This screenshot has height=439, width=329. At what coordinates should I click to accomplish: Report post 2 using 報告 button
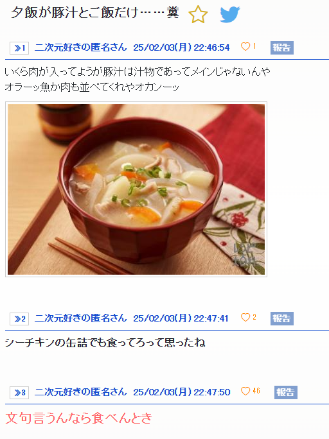(282, 318)
